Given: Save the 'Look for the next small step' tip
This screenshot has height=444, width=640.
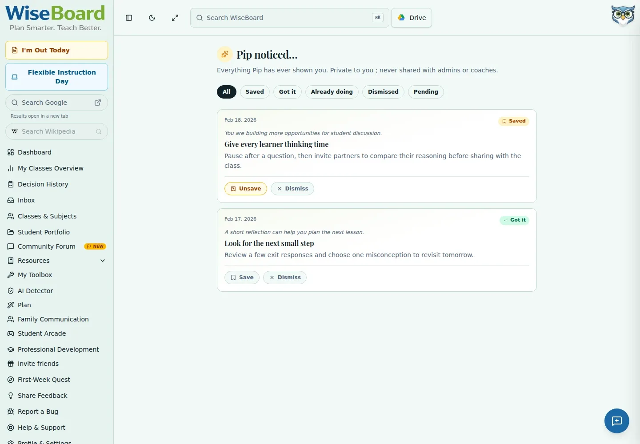Looking at the screenshot, I should pyautogui.click(x=242, y=277).
